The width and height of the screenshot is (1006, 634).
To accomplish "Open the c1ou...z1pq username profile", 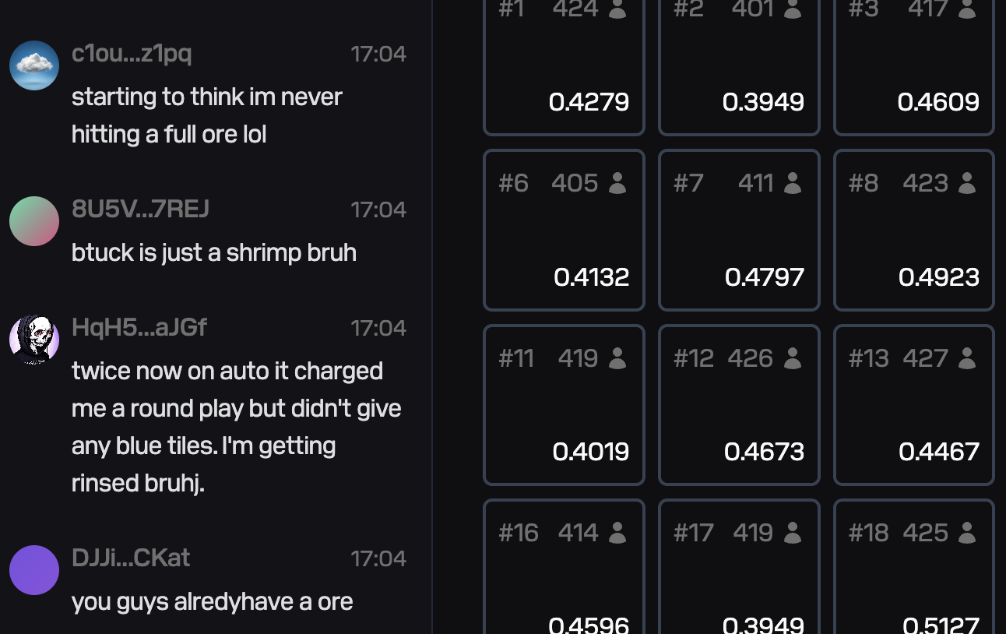I will (132, 53).
